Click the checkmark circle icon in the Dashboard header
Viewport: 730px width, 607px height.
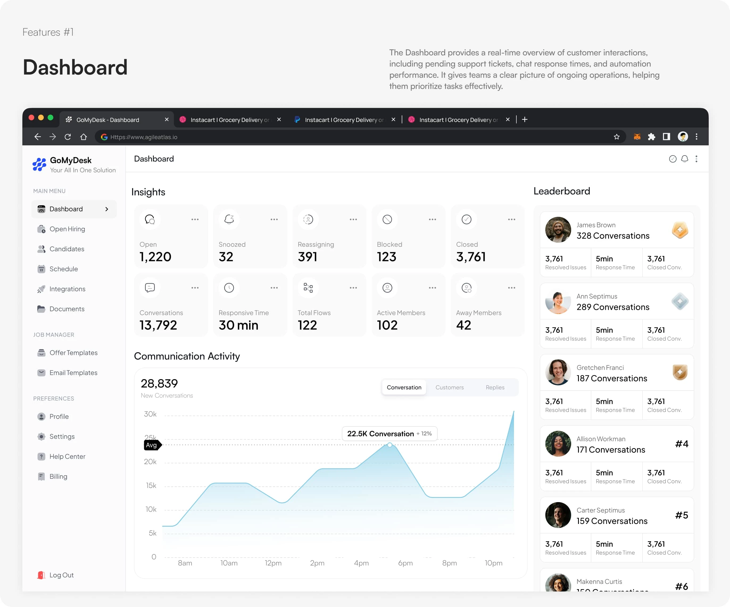click(x=673, y=159)
